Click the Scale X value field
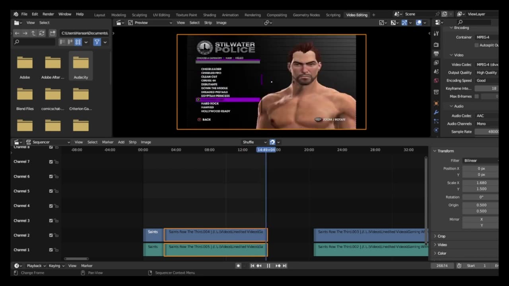The width and height of the screenshot is (509, 286). tap(480, 183)
